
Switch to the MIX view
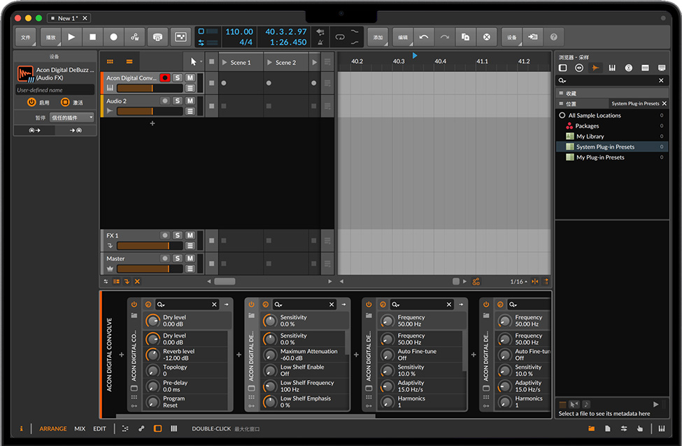tap(80, 429)
